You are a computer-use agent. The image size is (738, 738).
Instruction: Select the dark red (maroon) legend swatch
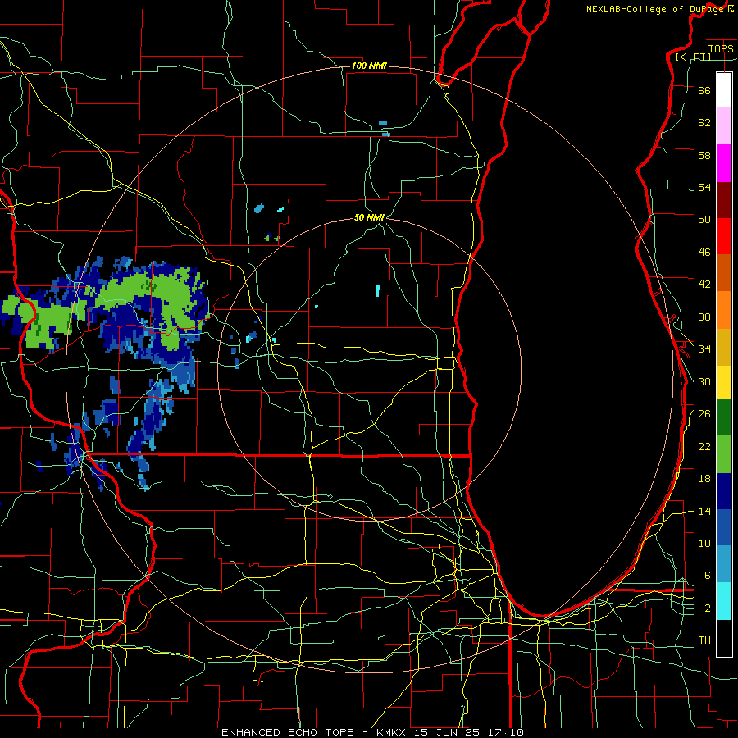(x=724, y=200)
